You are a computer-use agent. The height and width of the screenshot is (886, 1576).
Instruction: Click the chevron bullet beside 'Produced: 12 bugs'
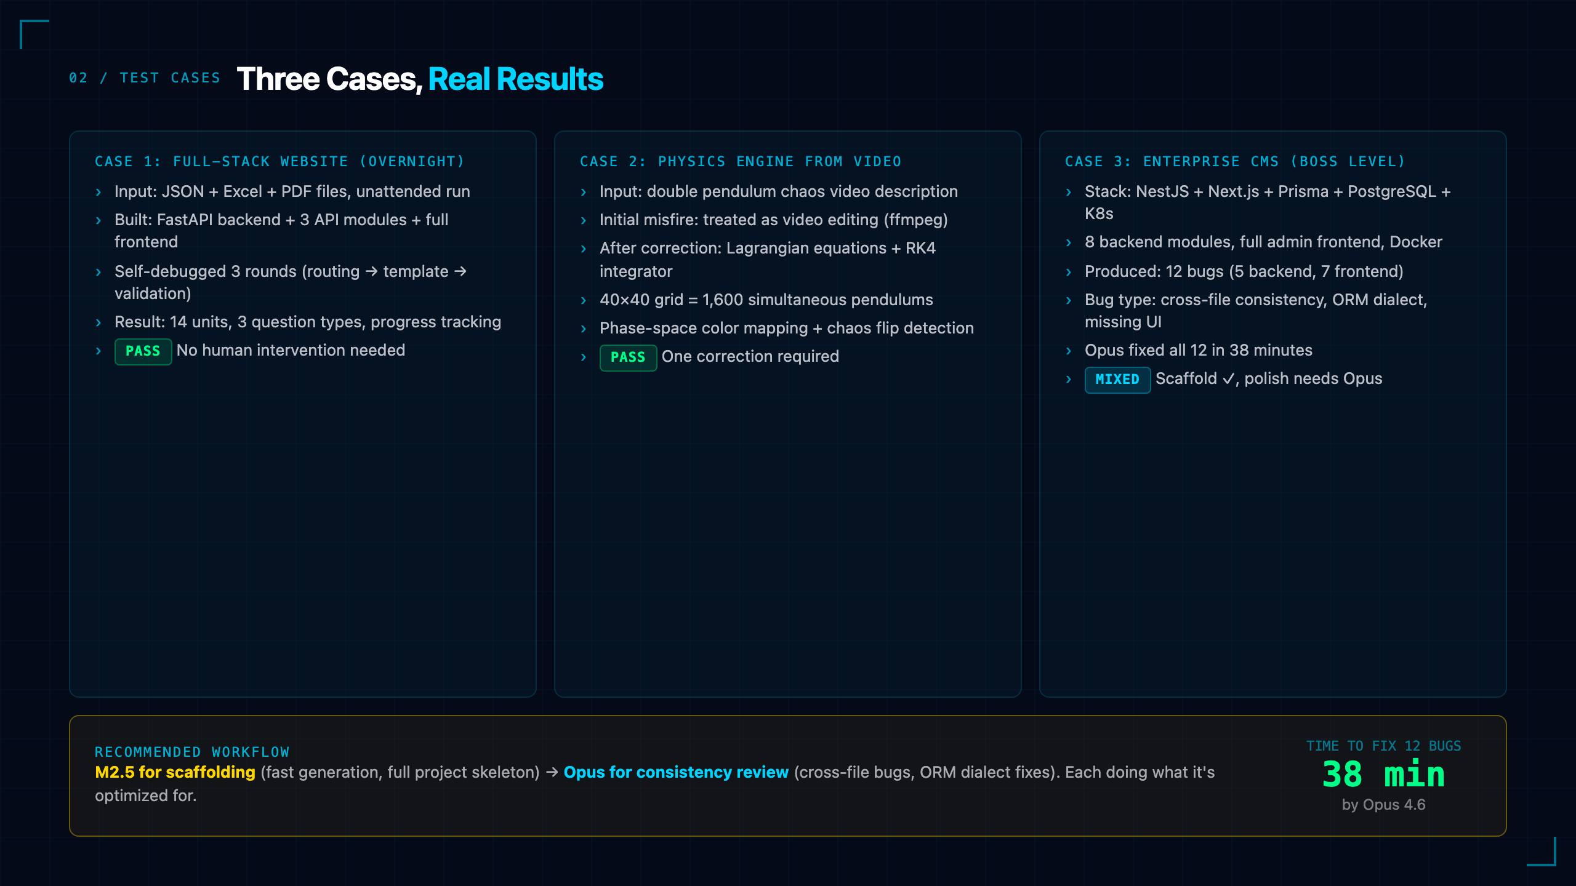(1069, 272)
